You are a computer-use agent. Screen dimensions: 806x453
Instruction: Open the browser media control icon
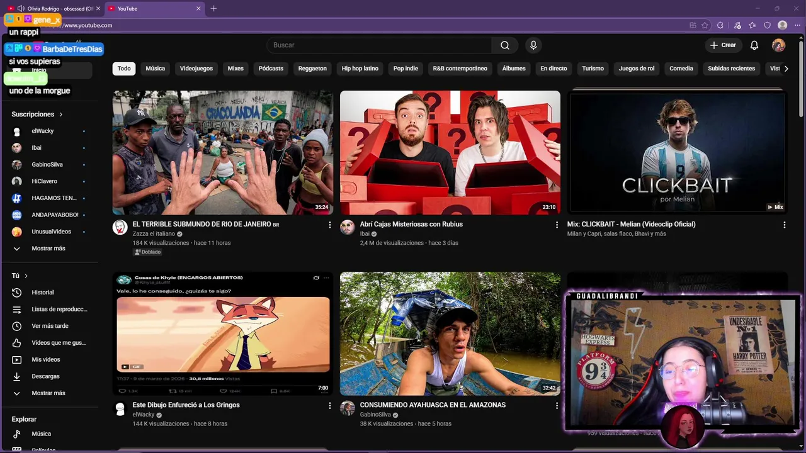737,25
